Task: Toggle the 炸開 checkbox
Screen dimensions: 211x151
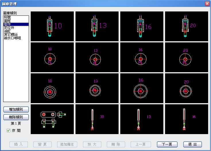Action: tap(9, 130)
